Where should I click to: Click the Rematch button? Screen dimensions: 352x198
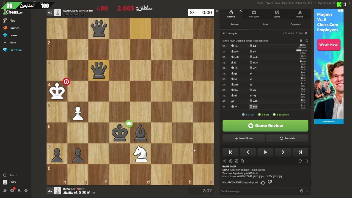[287, 138]
